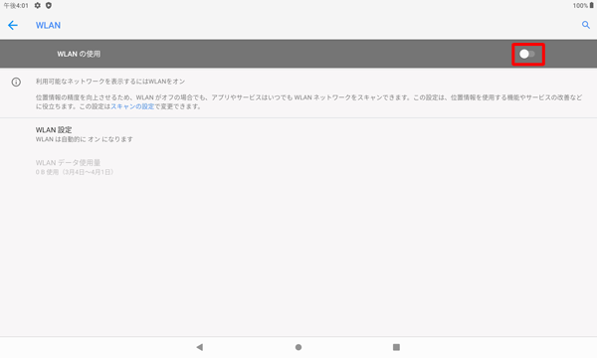Tap the Android home circle button
Screen dimensions: 597x358
pyautogui.click(x=298, y=347)
